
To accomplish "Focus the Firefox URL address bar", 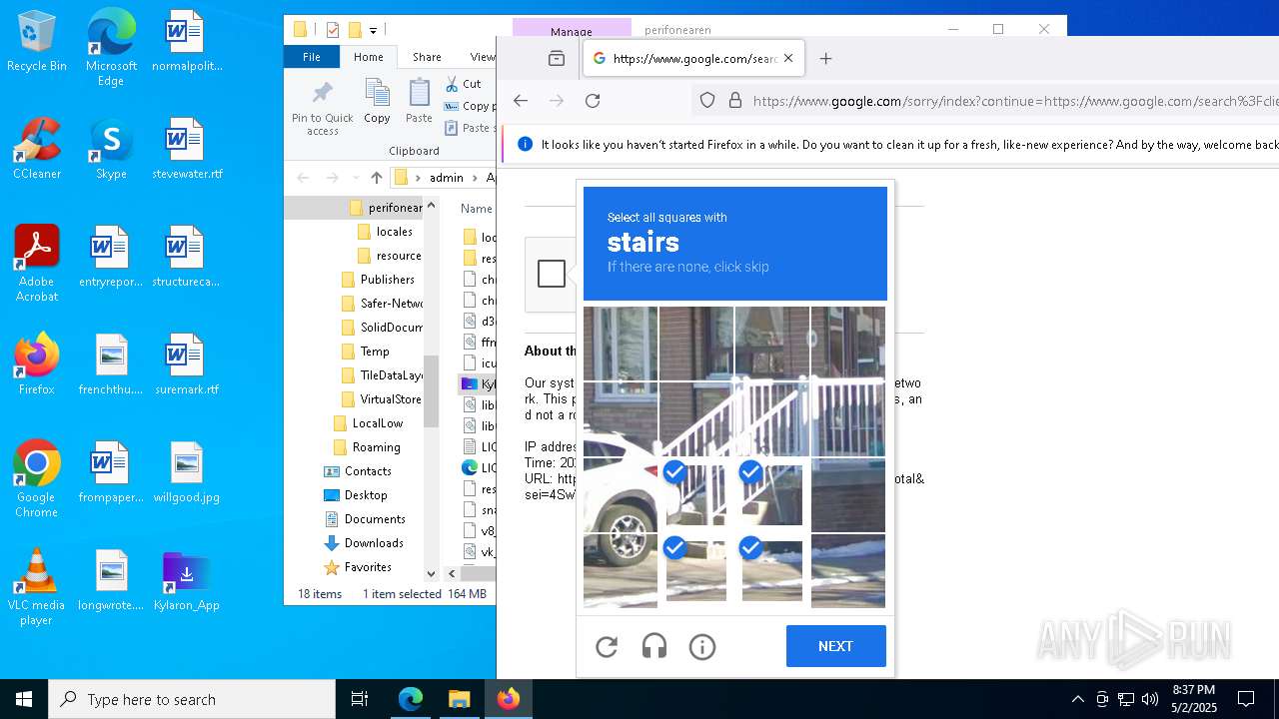I will click(x=1014, y=100).
